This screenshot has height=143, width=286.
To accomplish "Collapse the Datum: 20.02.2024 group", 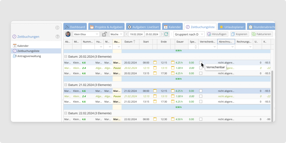I will click(x=66, y=56).
